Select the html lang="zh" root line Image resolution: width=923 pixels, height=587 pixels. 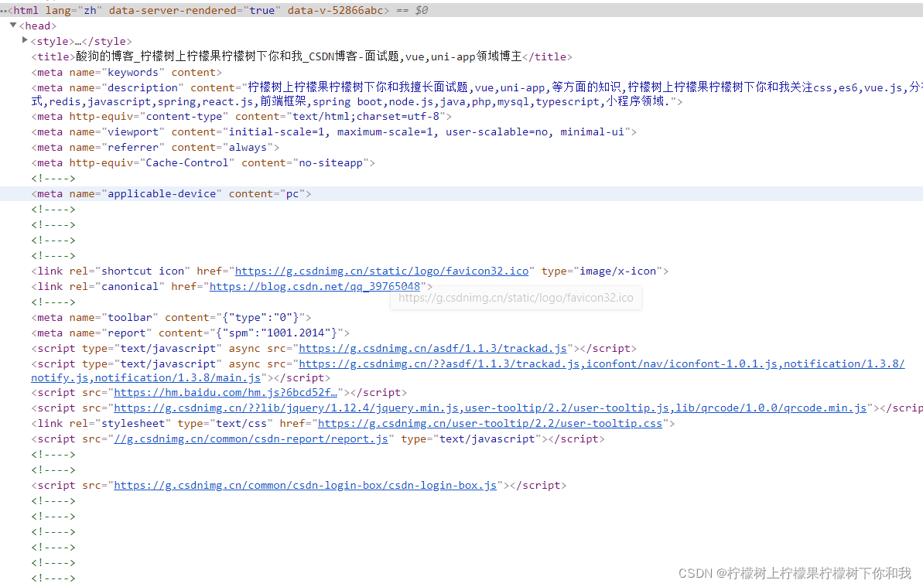pyautogui.click(x=461, y=10)
